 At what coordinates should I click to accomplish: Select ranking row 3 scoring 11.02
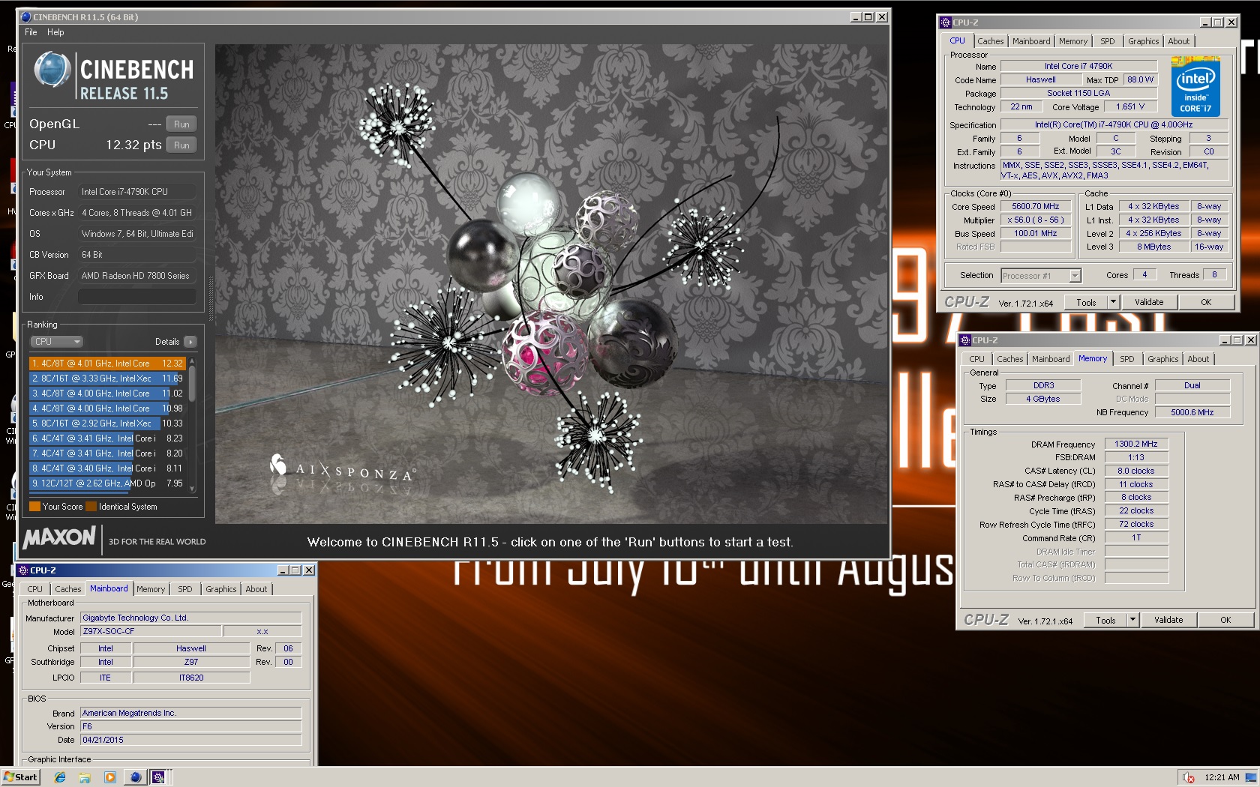(107, 393)
